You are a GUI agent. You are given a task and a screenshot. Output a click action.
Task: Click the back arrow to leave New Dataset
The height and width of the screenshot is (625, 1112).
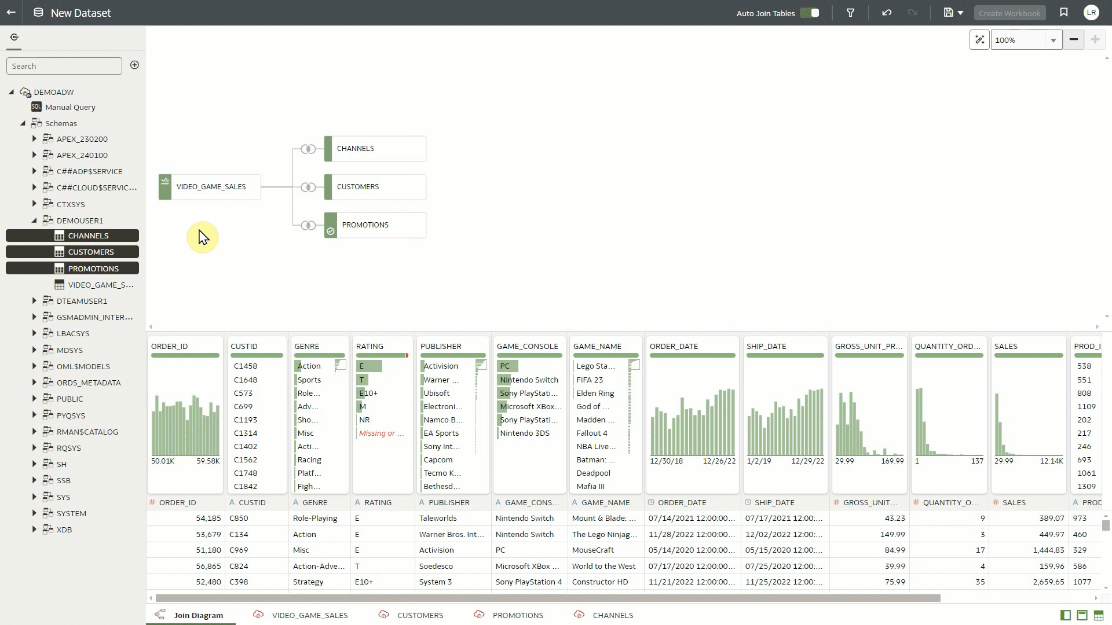[11, 12]
